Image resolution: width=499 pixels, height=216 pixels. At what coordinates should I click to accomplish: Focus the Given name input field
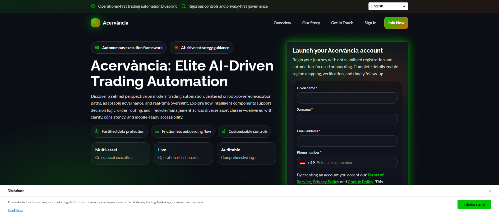pyautogui.click(x=347, y=98)
